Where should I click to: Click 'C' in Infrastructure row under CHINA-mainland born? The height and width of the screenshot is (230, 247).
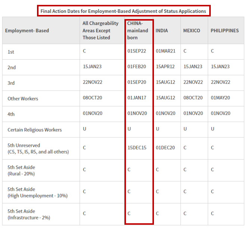[x=129, y=214]
